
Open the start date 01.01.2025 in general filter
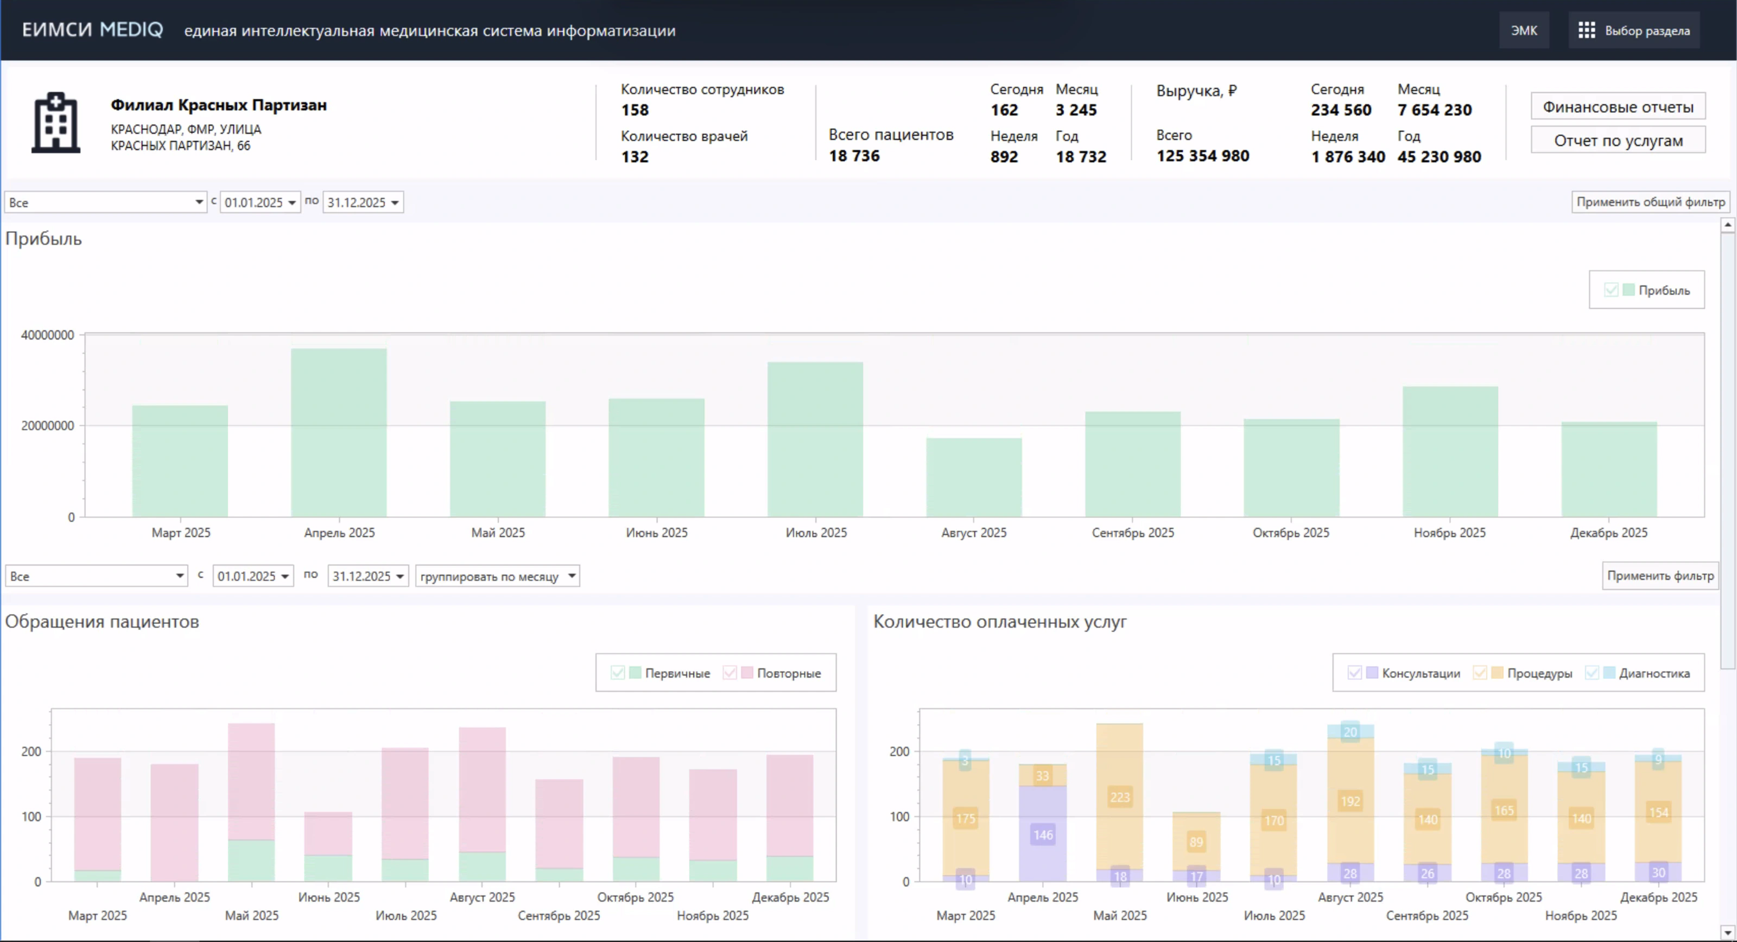(x=261, y=203)
